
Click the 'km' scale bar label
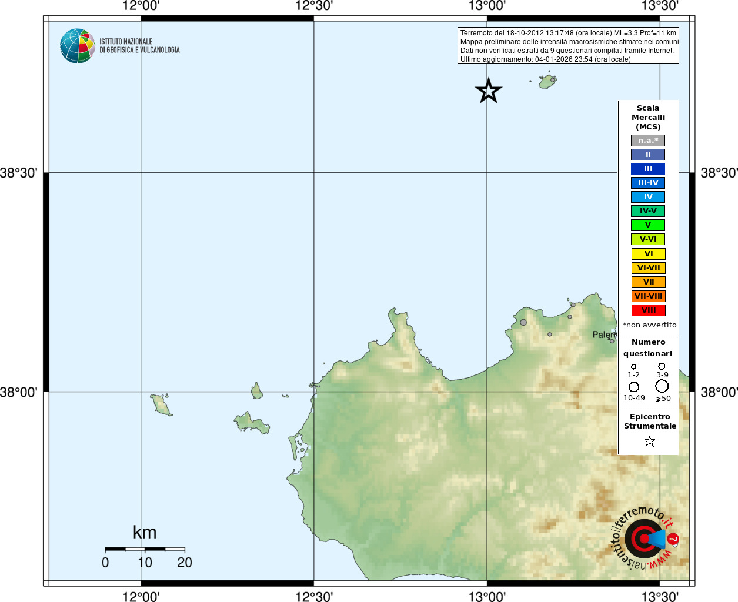145,532
